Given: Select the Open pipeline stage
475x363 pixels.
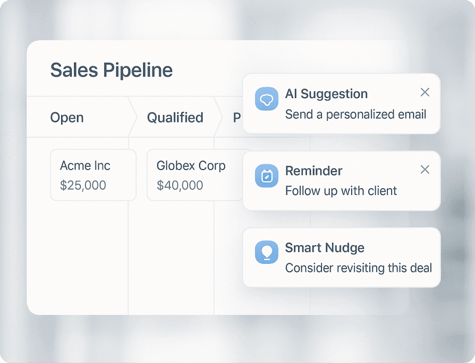Looking at the screenshot, I should (x=67, y=117).
